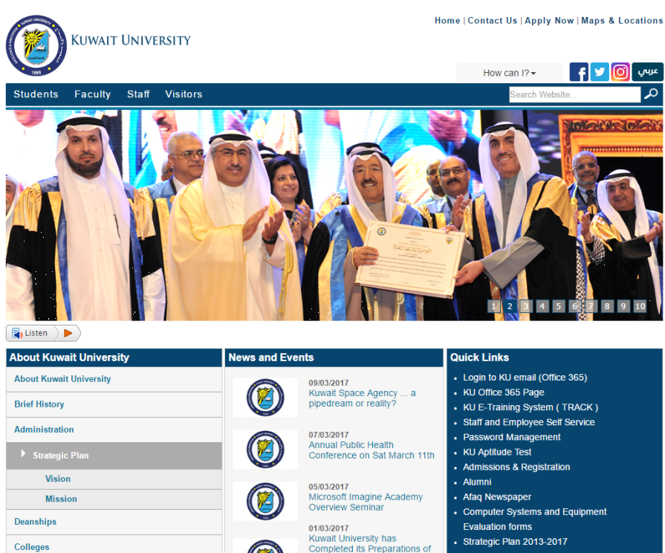Open Computer Systems and Equipment Evaluation forms
Viewport: 665px width, 553px height.
point(535,519)
